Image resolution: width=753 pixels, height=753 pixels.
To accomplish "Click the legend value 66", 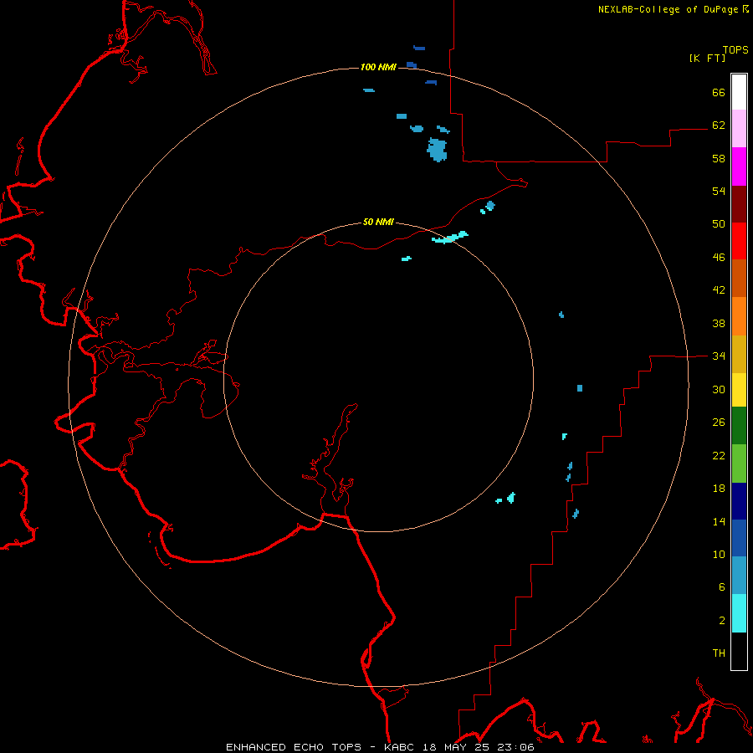I will 719,92.
